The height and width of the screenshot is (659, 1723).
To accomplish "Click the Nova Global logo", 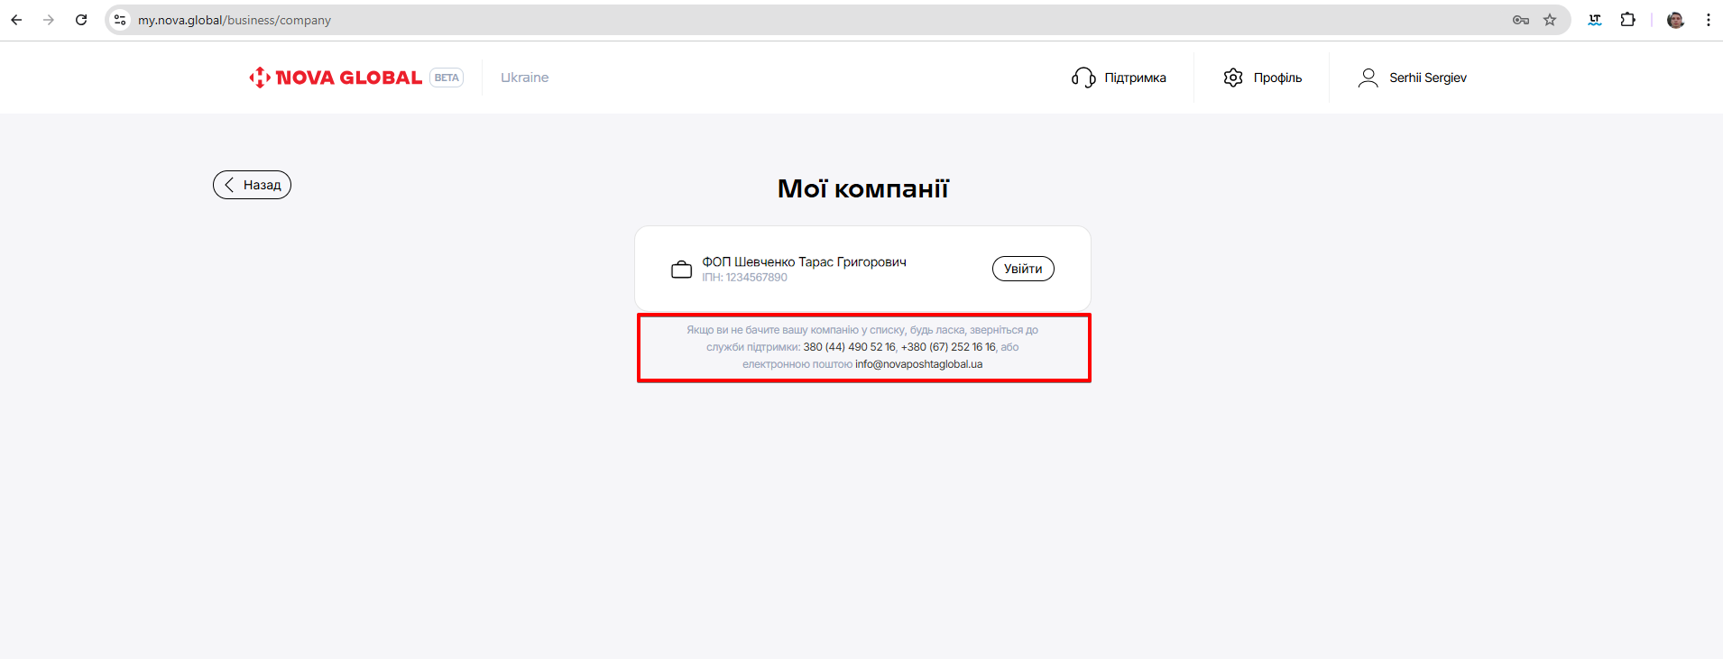I will tap(336, 78).
